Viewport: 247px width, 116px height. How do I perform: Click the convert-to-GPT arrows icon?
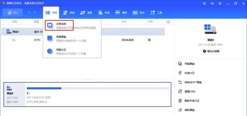coord(180,82)
